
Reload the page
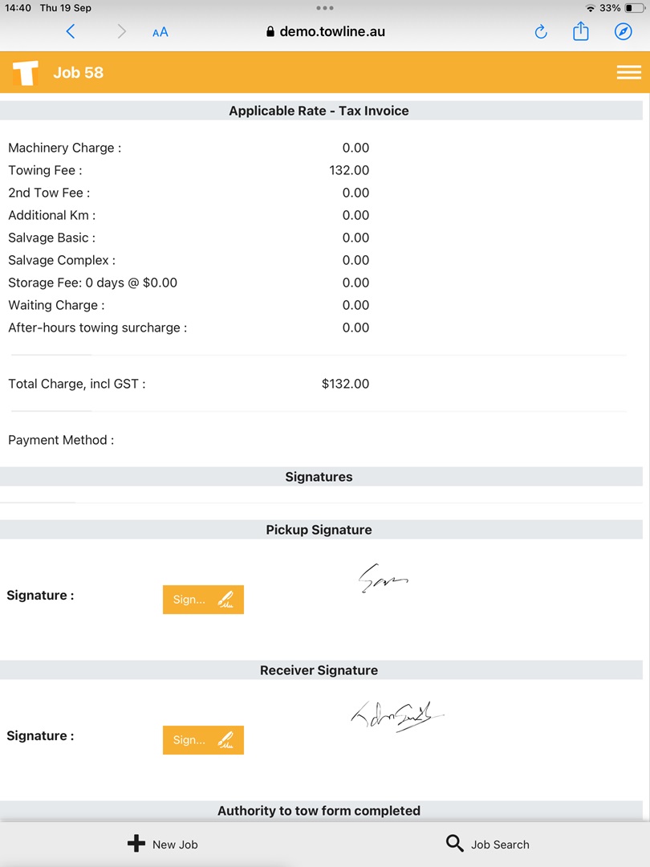541,32
